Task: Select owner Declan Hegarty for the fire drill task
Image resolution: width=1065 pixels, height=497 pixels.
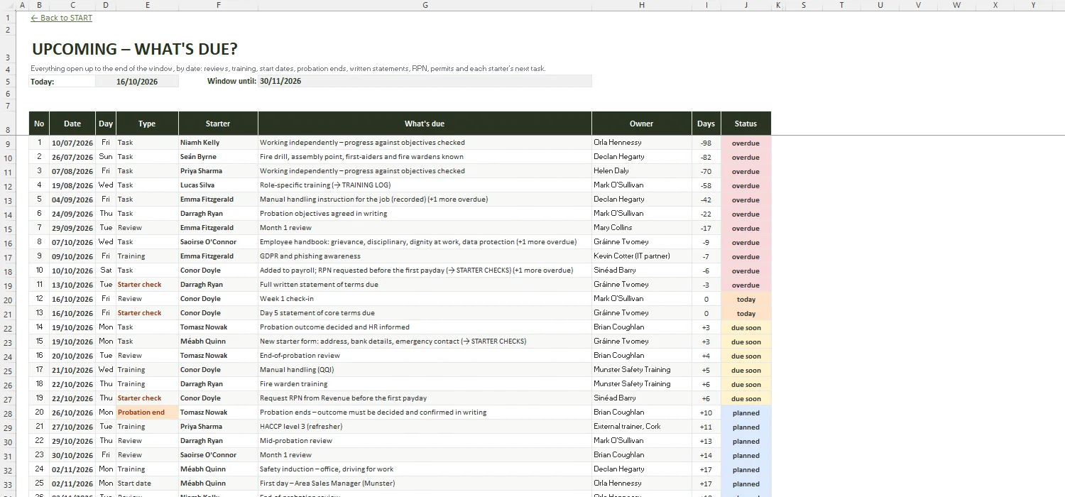Action: coord(642,157)
